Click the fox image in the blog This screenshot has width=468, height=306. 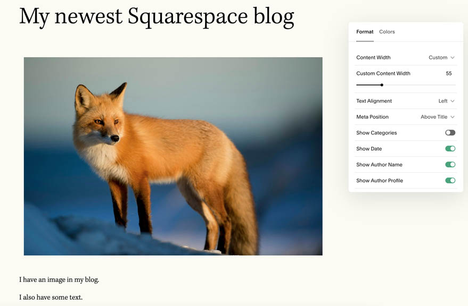pyautogui.click(x=173, y=156)
